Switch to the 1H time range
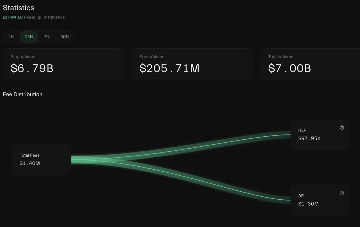360x227 pixels. [x=11, y=37]
